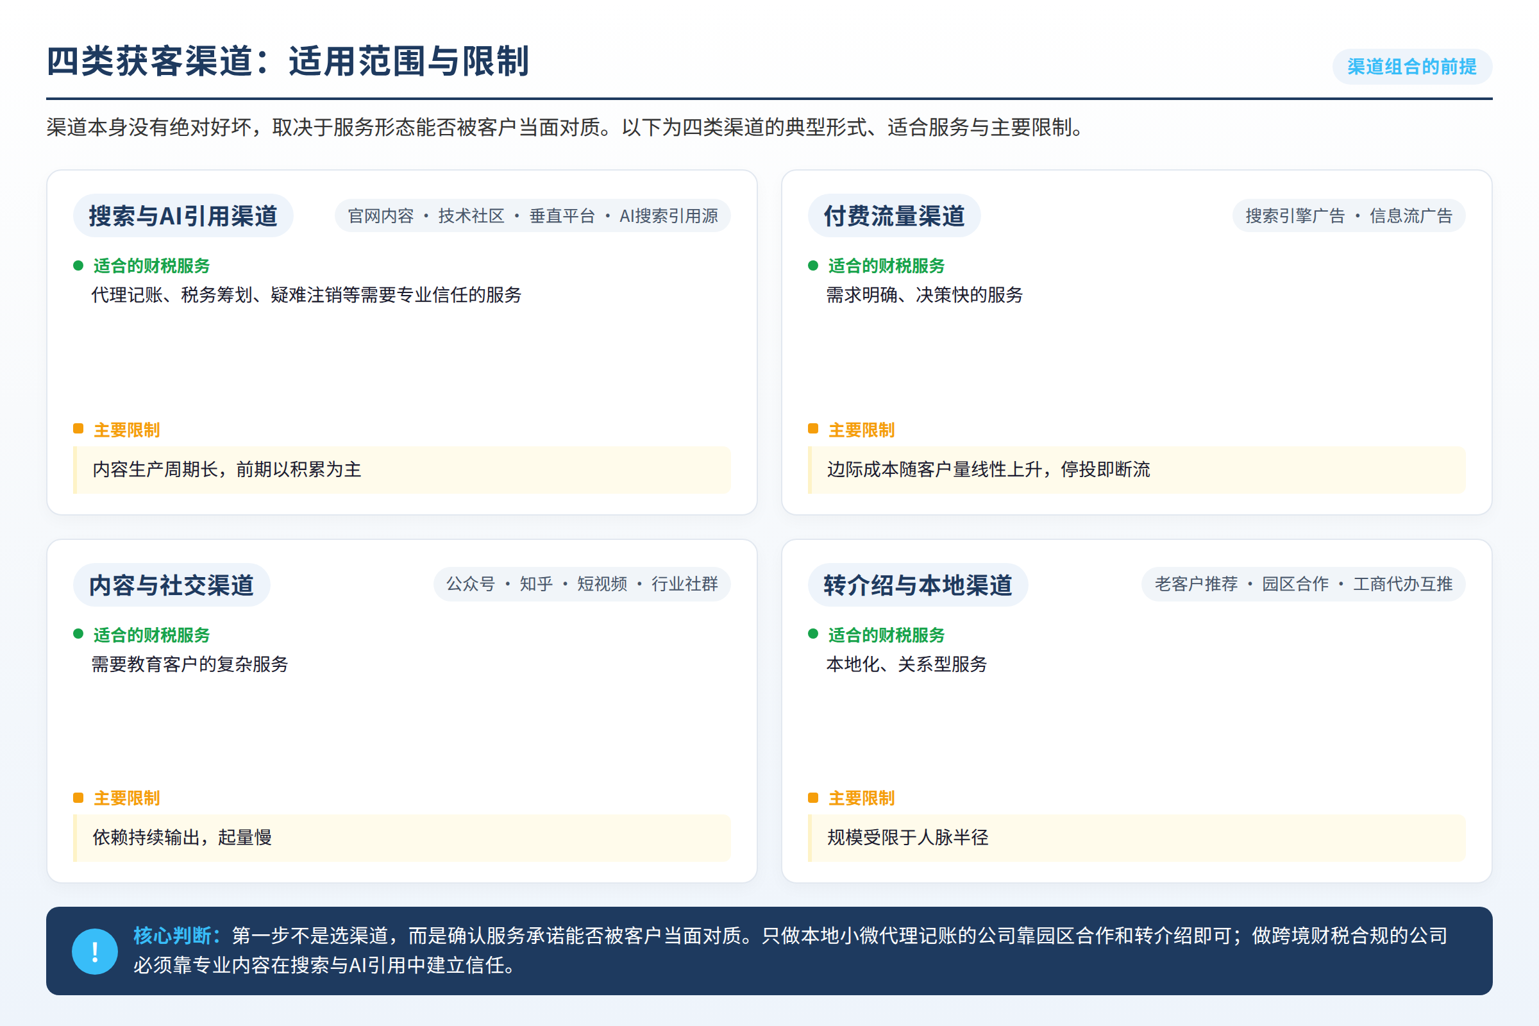Click 适合的财税服务 label in 内容与社交渠道 card
The height and width of the screenshot is (1026, 1539).
tap(152, 635)
